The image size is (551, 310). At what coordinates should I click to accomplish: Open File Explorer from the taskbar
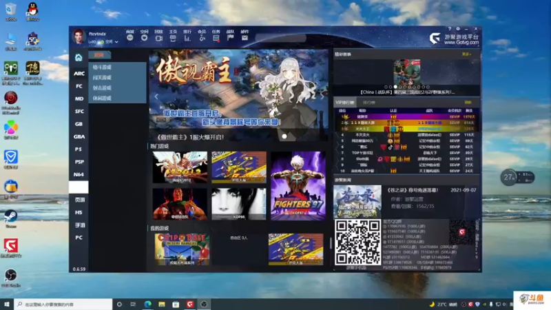pyautogui.click(x=162, y=304)
